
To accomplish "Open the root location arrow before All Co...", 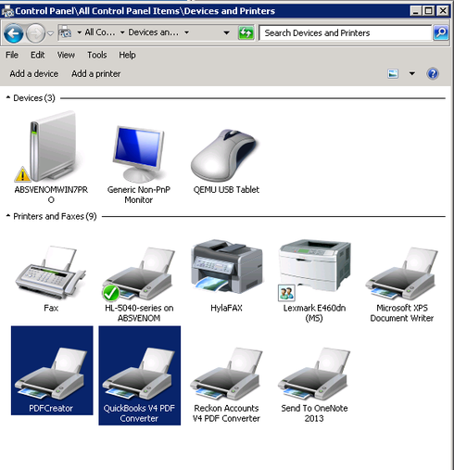I will click(80, 32).
